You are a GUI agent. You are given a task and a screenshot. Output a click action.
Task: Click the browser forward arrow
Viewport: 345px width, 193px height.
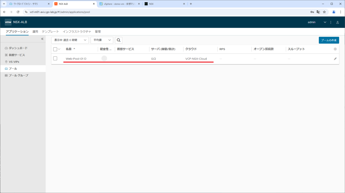pos(11,12)
